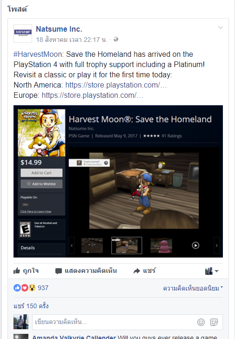Screen dimensions: 235x339
Task: Click the Natsume Inc. page profile picture
Action: 23,34
